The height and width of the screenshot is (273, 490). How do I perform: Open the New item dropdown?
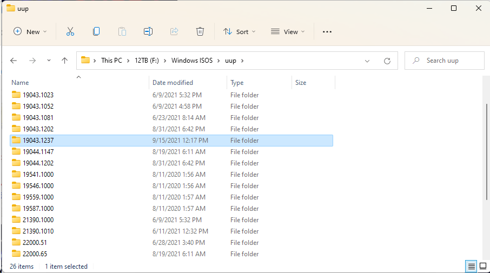[x=30, y=32]
